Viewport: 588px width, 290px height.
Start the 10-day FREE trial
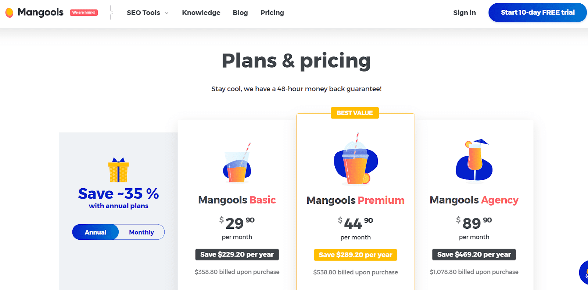[538, 12]
